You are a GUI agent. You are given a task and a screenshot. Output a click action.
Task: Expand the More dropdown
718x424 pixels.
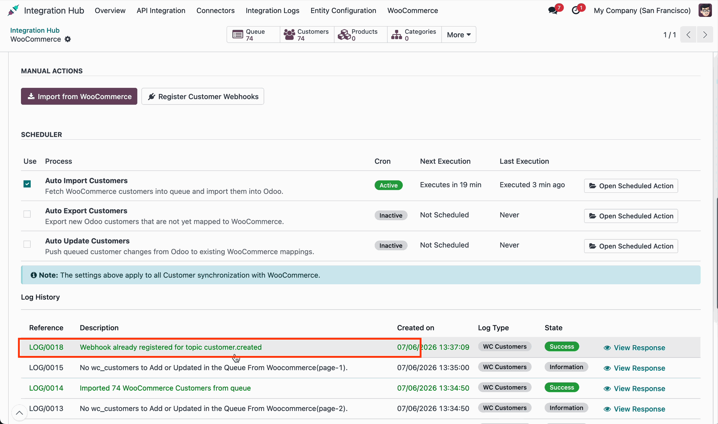pyautogui.click(x=459, y=35)
